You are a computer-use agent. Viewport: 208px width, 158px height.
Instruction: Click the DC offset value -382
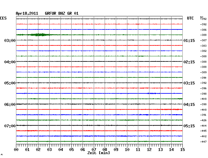203,51
